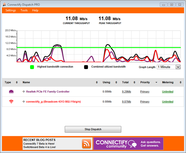Expand the connectify_g Broadcom row details
186x153 pixels.
[24, 102]
